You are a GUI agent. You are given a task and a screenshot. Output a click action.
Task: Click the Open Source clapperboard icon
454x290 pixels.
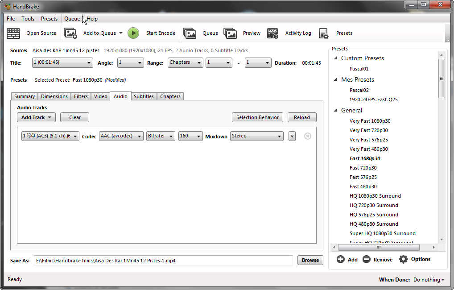pos(13,33)
